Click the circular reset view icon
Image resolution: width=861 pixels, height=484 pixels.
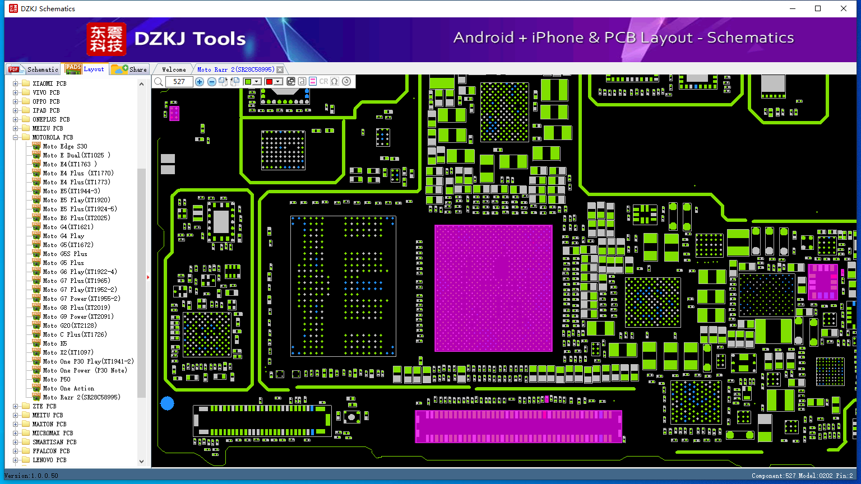pyautogui.click(x=346, y=81)
